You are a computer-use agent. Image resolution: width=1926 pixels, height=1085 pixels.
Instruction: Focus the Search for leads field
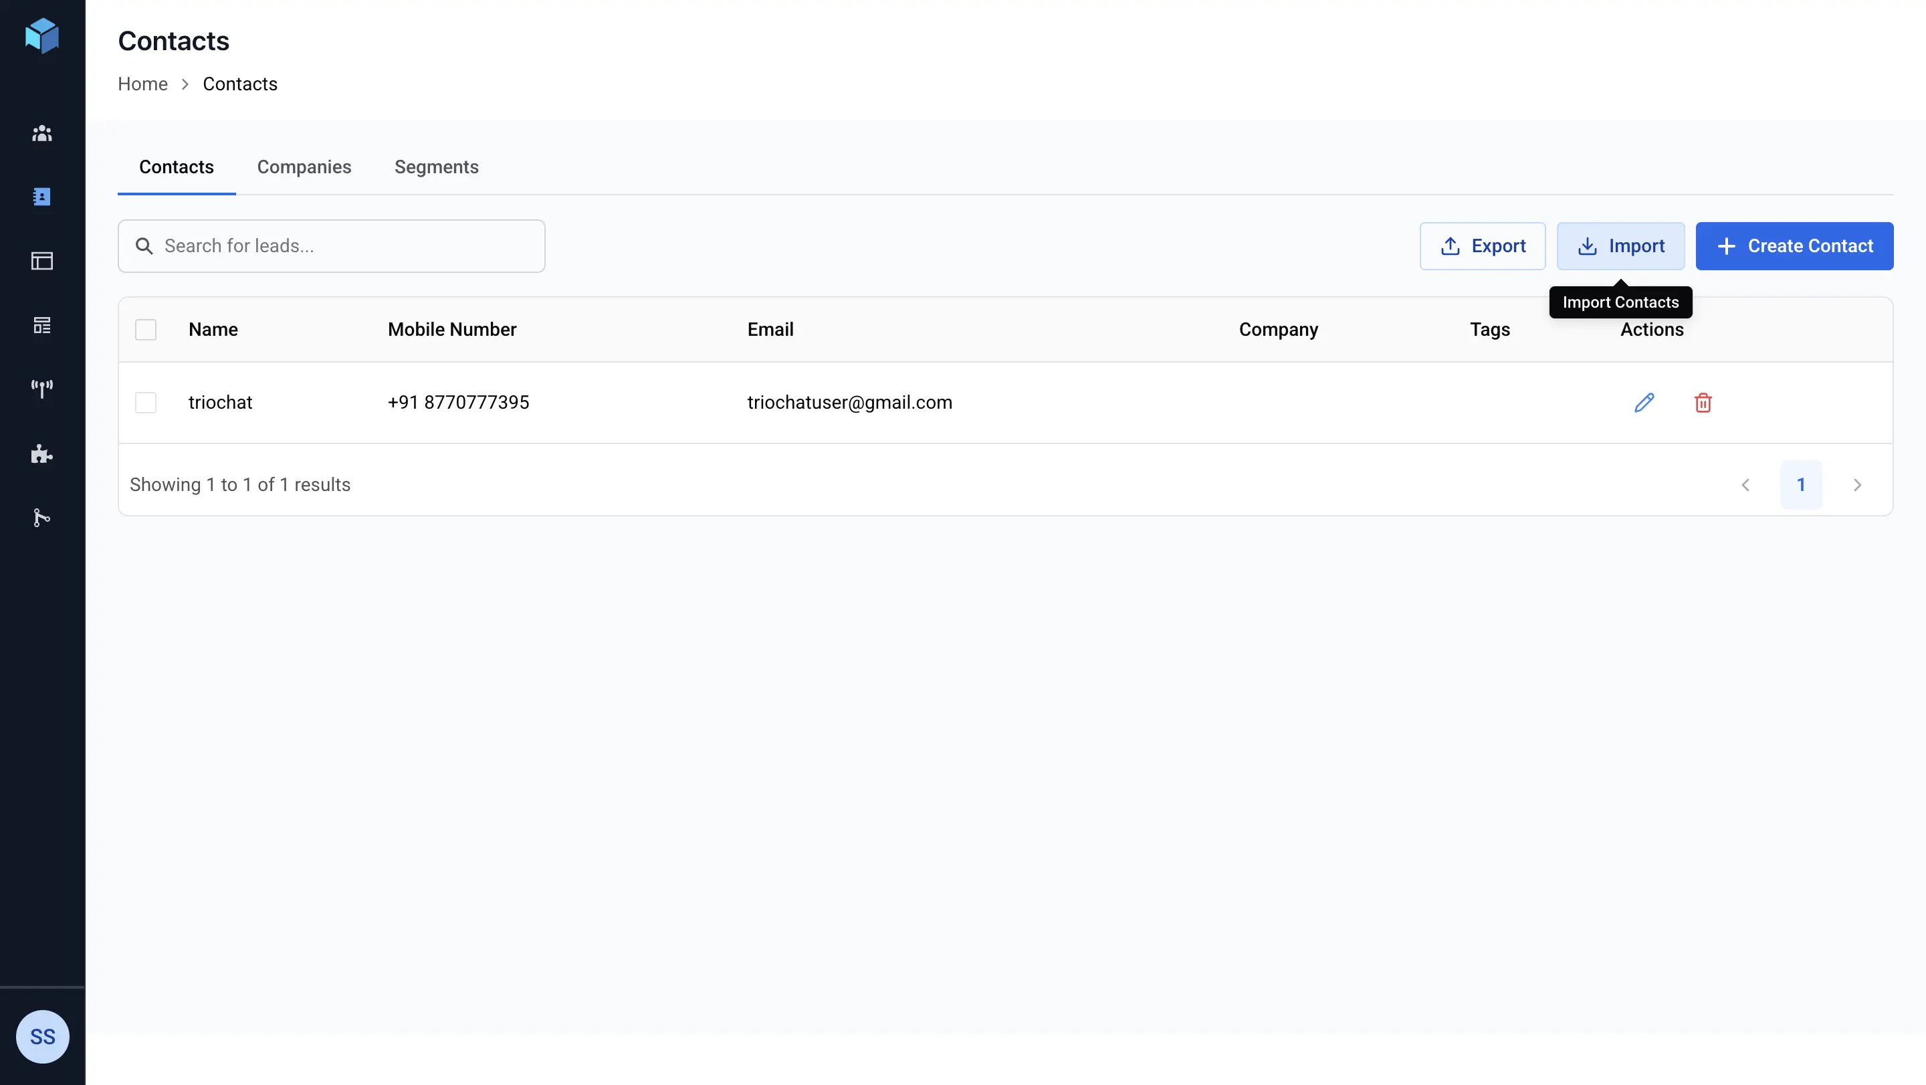click(x=344, y=246)
